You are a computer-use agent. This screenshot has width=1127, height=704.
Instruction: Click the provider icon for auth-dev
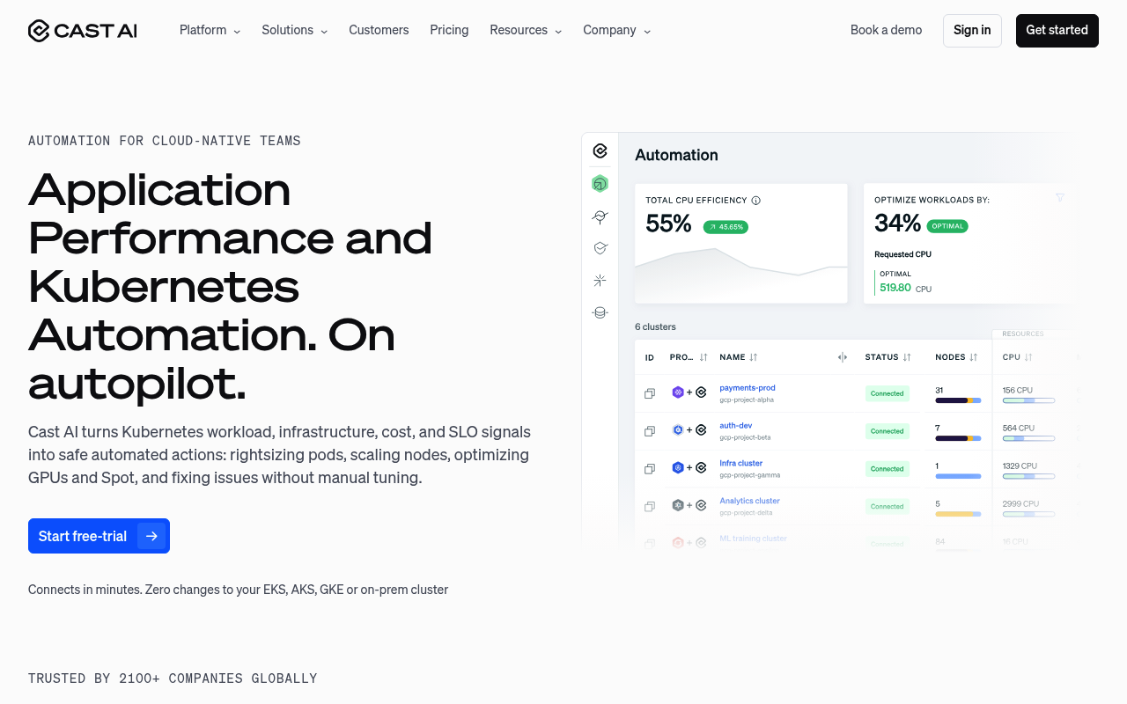(678, 430)
